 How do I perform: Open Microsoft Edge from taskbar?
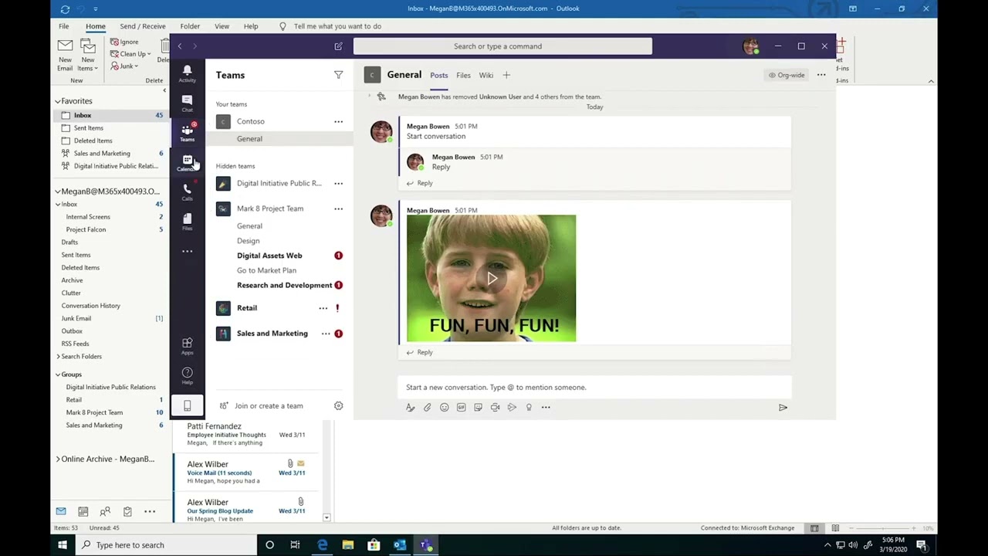[322, 544]
